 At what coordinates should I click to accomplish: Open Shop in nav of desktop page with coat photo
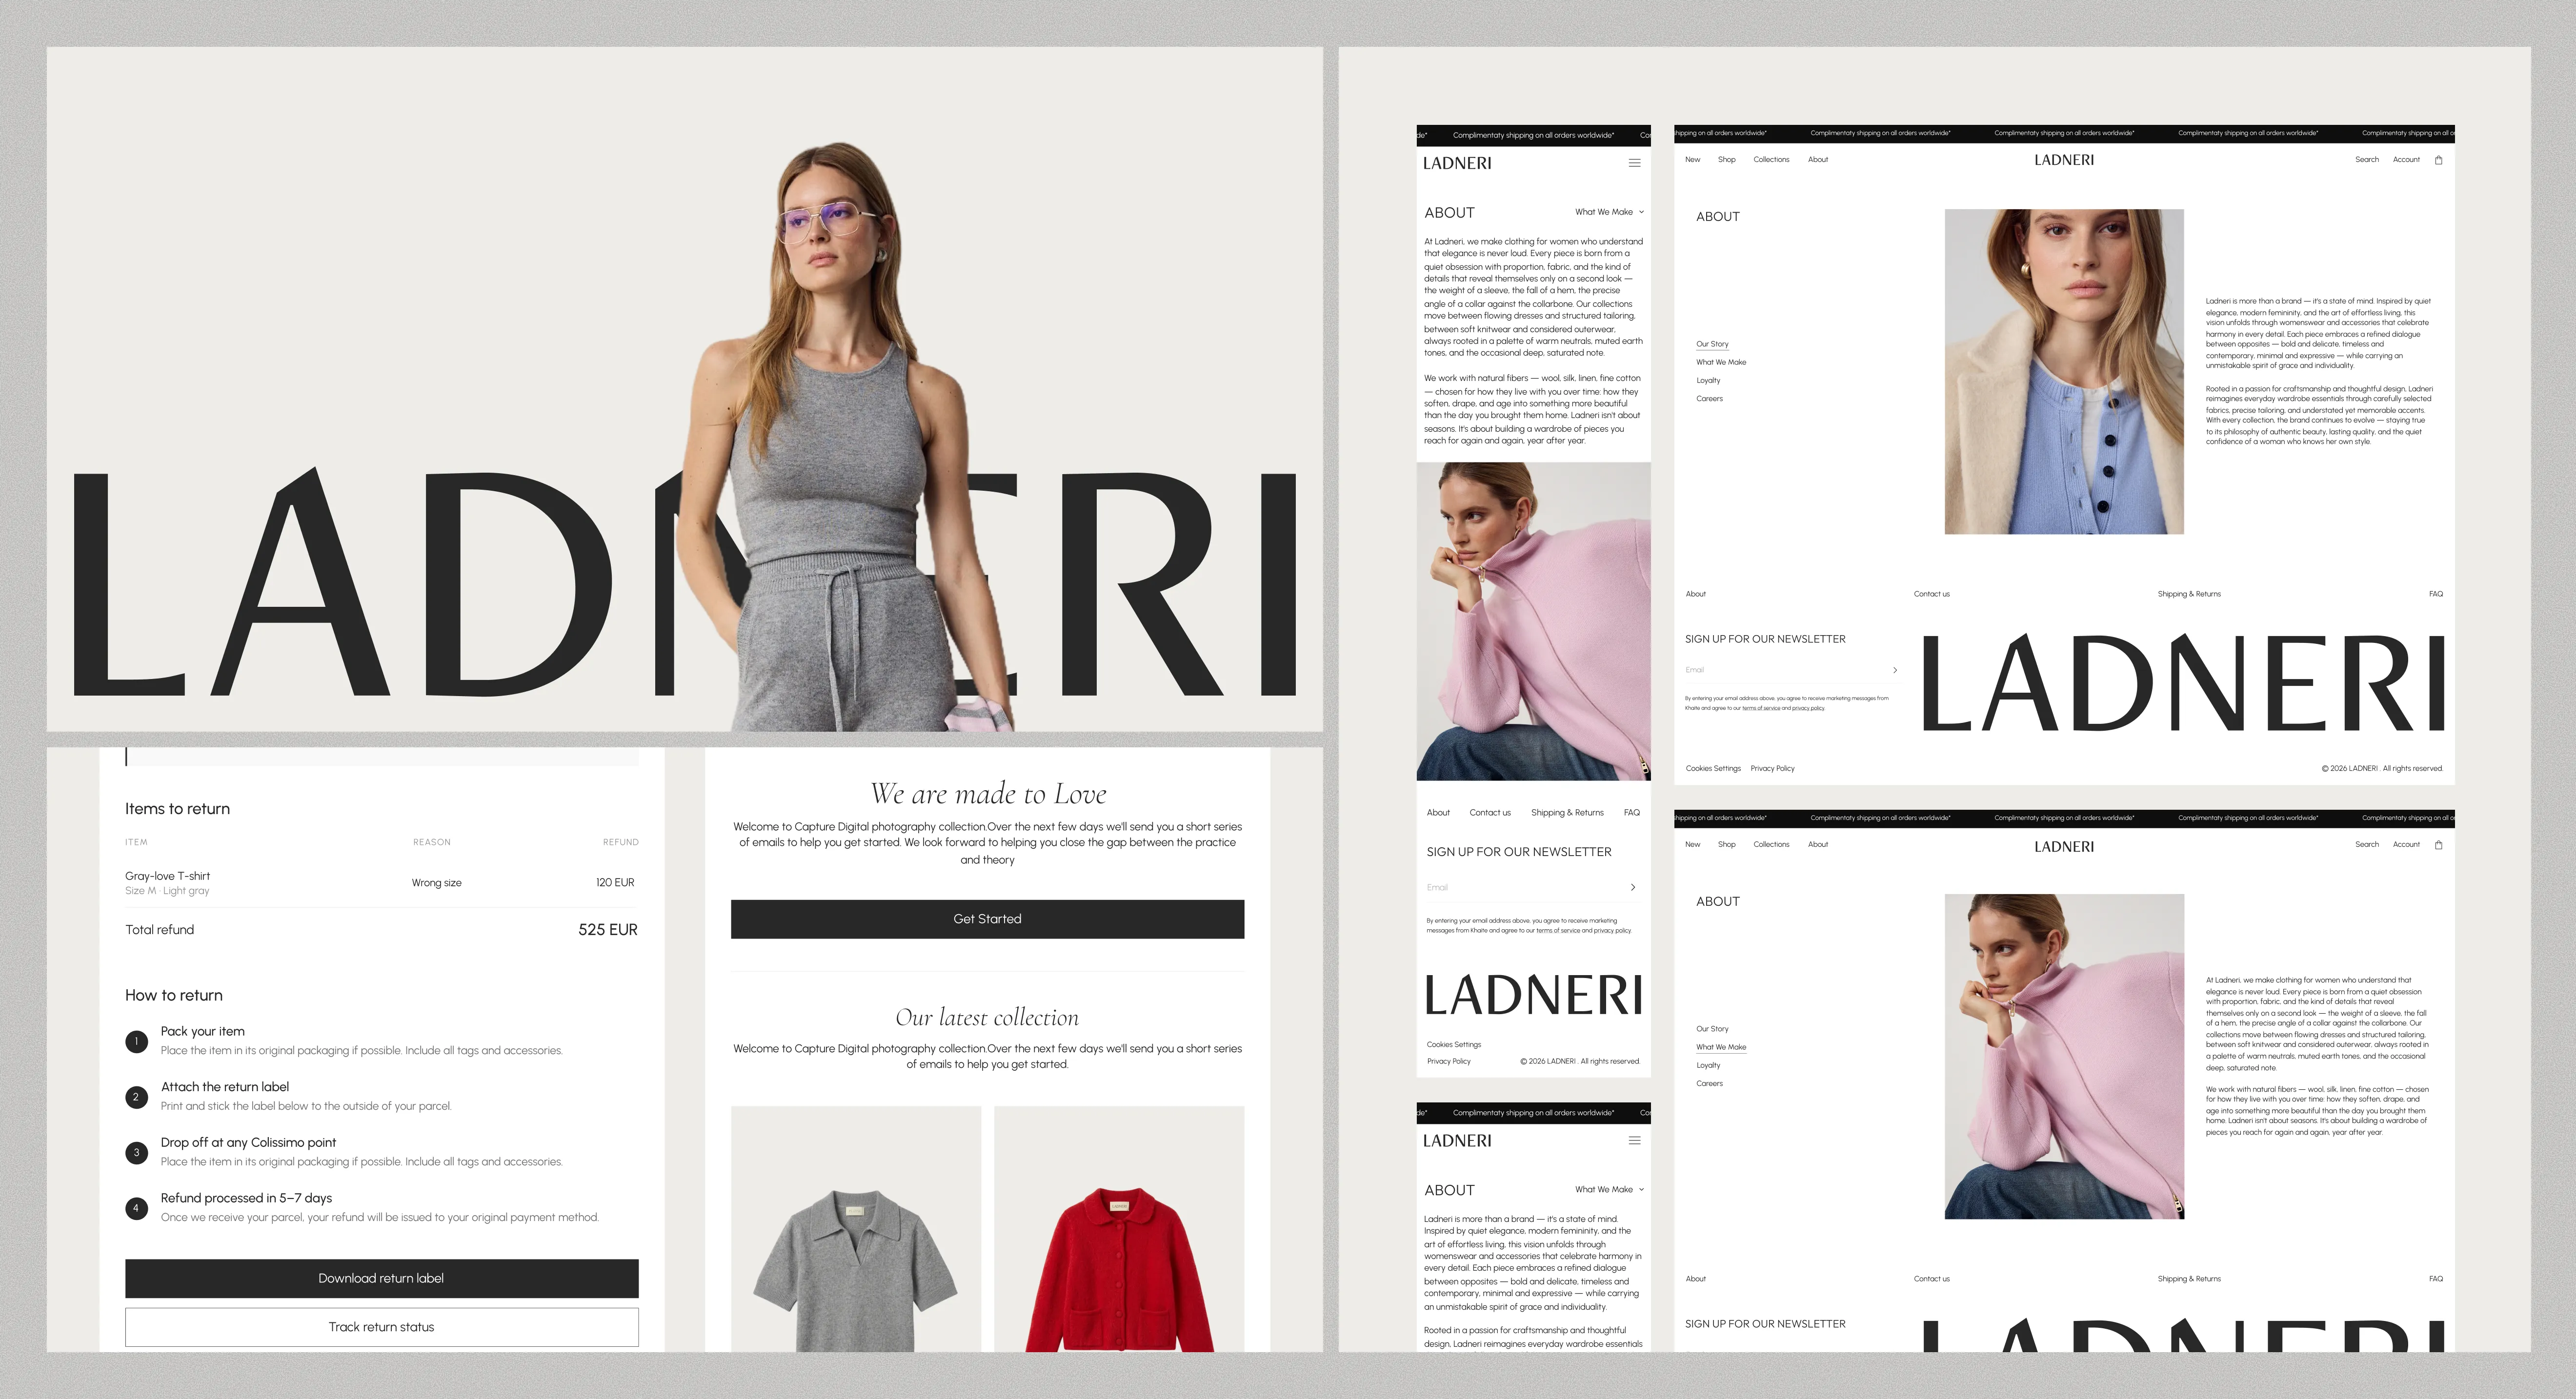[1726, 160]
